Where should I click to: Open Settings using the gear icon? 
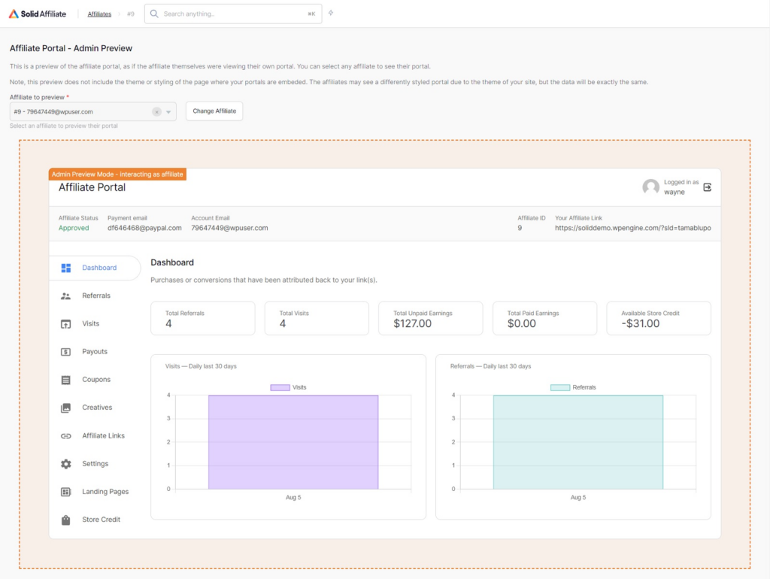pos(65,464)
